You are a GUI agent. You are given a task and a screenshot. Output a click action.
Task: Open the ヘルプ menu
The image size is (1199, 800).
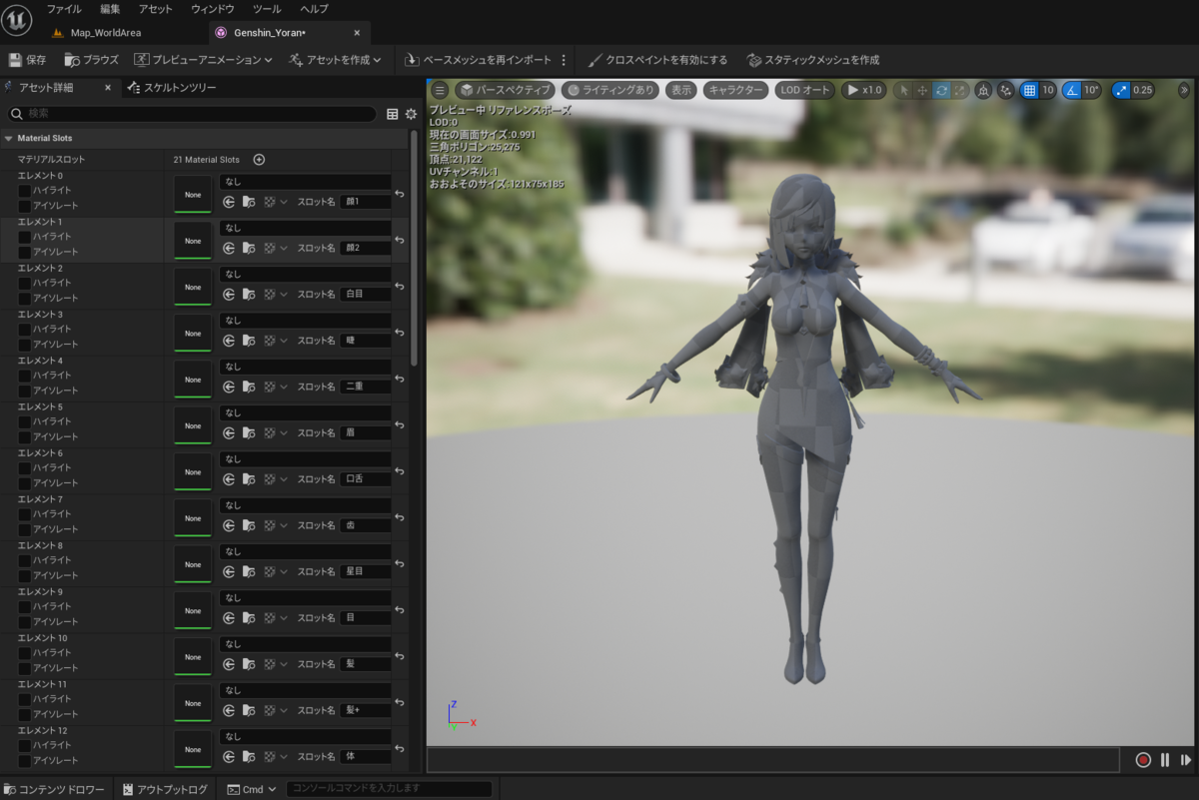(314, 9)
